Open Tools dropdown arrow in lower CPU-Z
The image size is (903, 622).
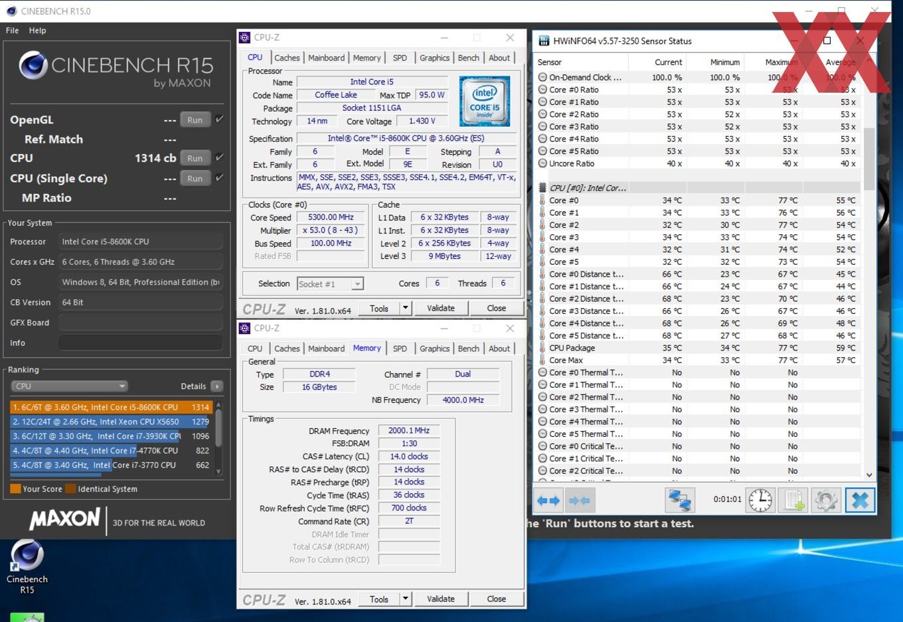[x=405, y=599]
